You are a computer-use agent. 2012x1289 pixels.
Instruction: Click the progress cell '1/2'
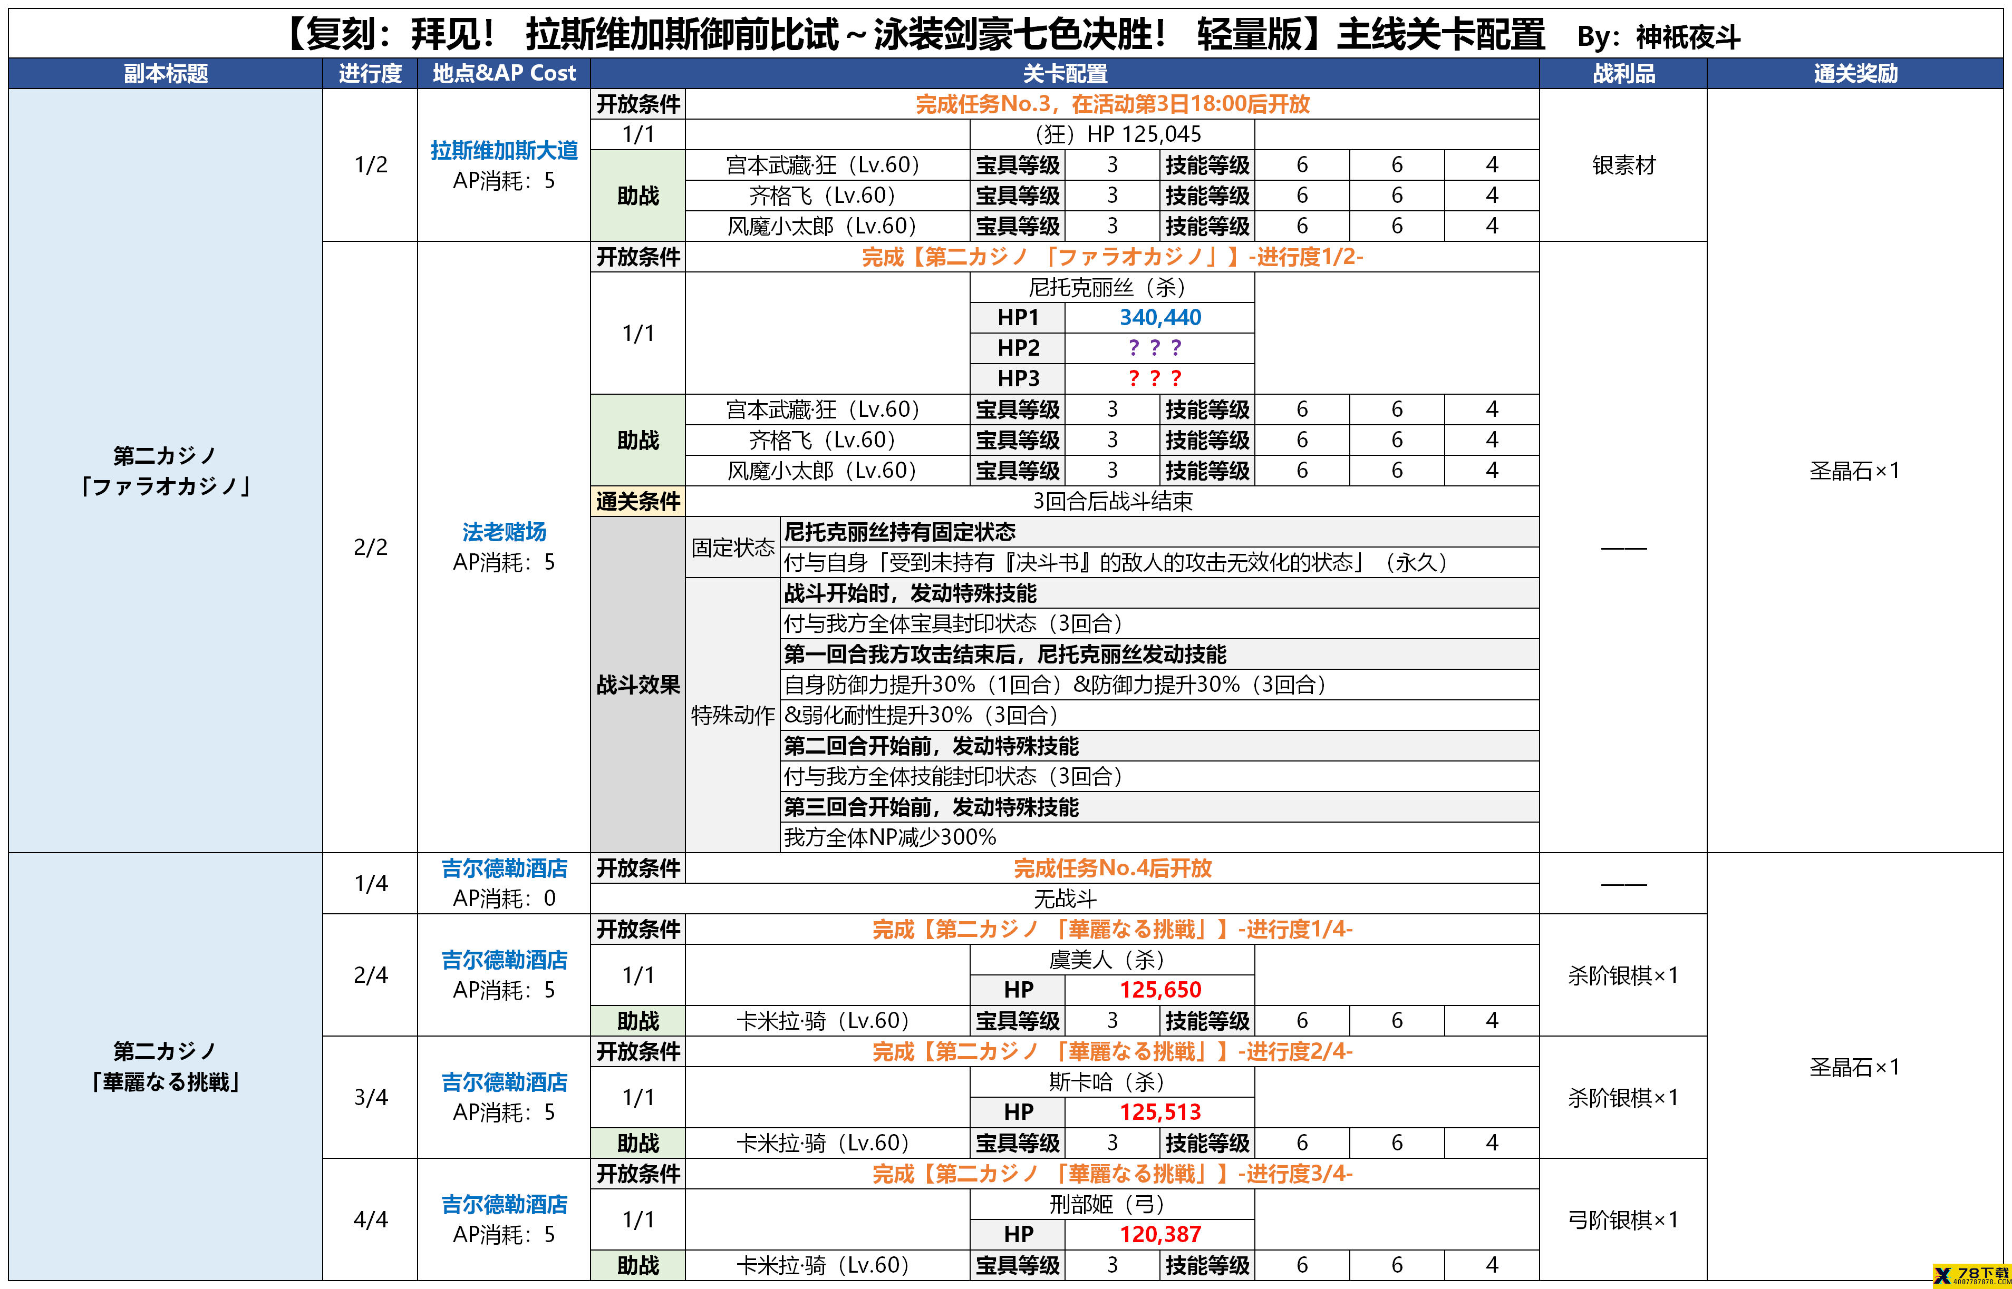(x=370, y=165)
